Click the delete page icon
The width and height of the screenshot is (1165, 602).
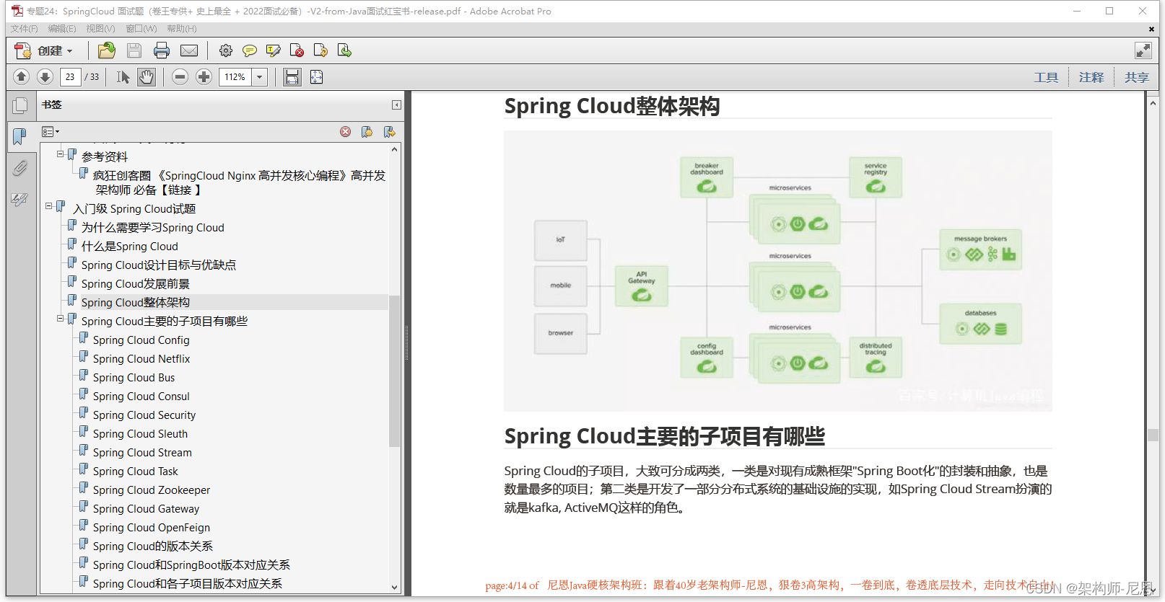pos(297,50)
